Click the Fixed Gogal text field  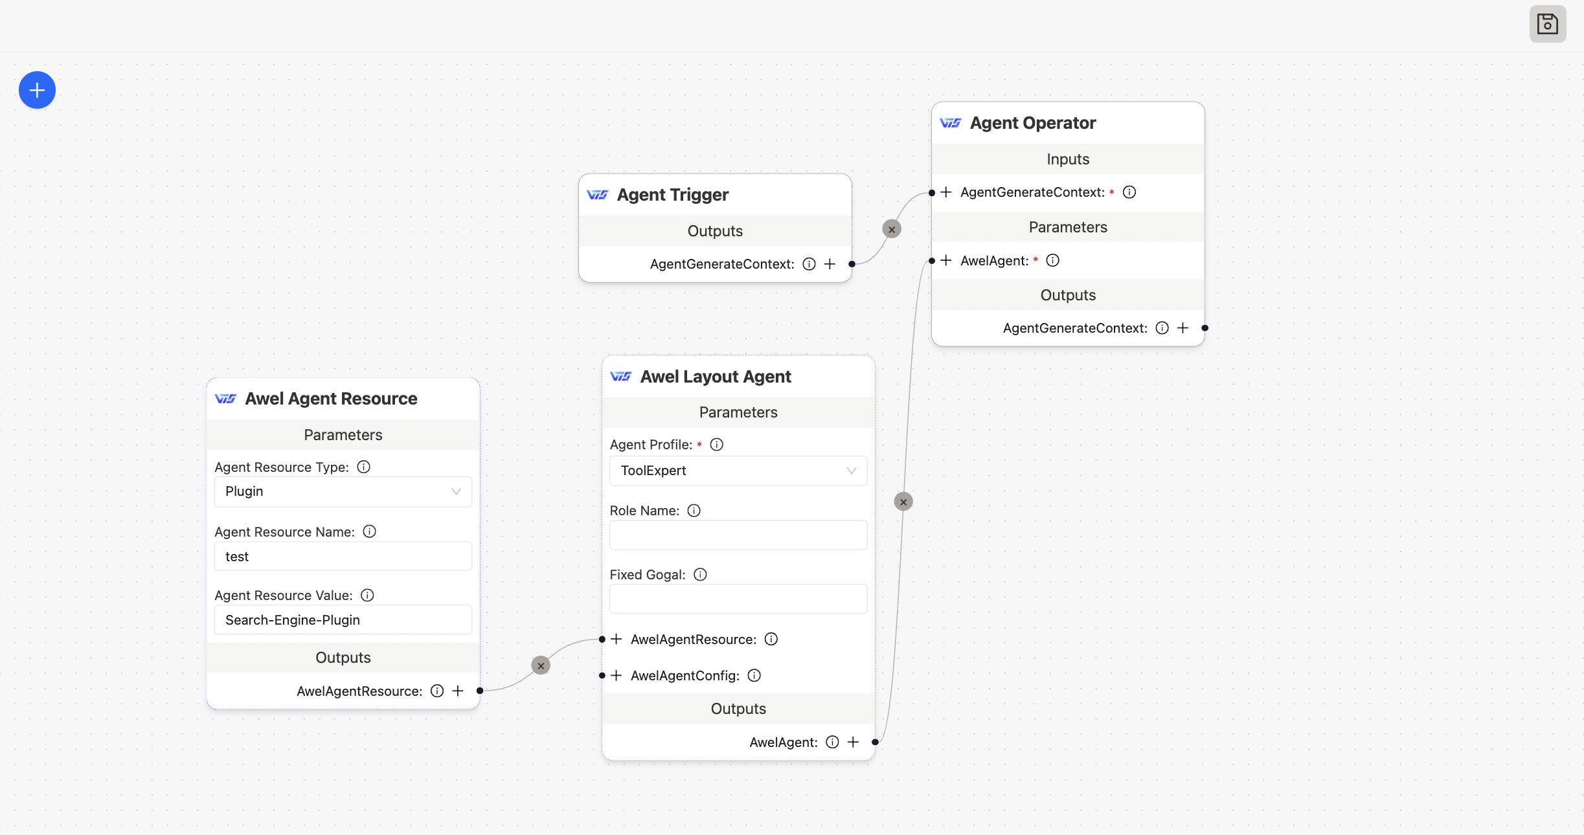click(738, 599)
